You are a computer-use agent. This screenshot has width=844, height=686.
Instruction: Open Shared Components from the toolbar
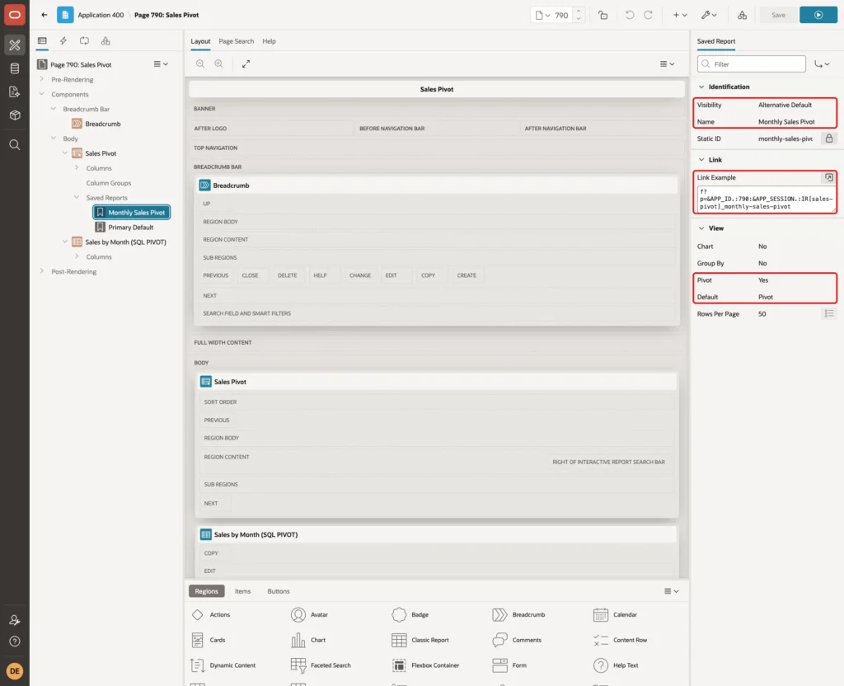click(x=742, y=15)
